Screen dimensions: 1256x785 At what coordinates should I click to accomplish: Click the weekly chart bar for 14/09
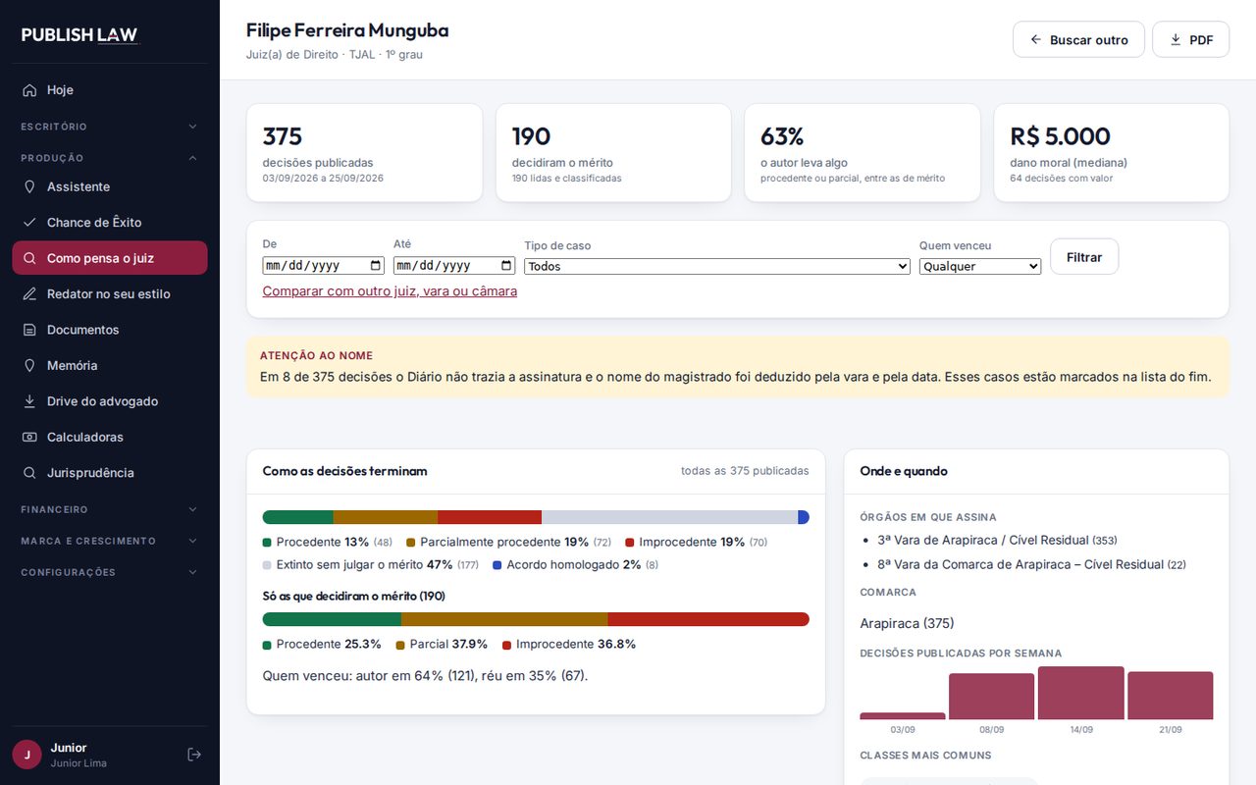(x=1081, y=694)
